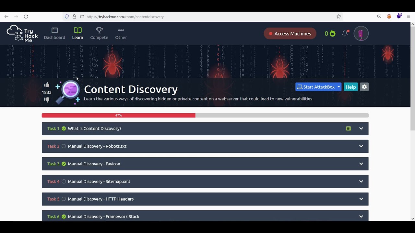Open the Compete nav item
This screenshot has height=233, width=415.
[x=99, y=34]
